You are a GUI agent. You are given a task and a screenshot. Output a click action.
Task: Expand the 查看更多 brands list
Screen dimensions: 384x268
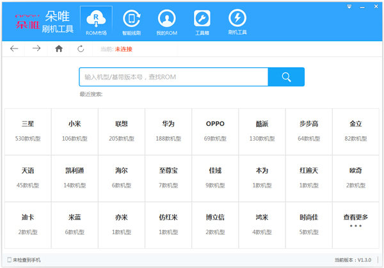pos(356,220)
